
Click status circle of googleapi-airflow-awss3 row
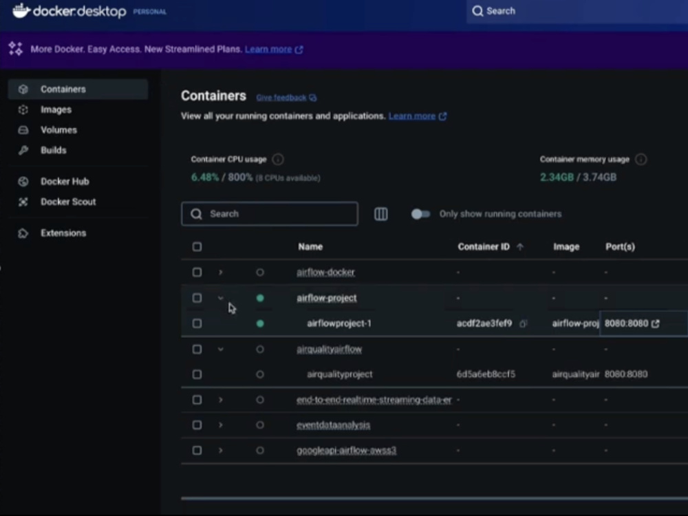click(260, 451)
